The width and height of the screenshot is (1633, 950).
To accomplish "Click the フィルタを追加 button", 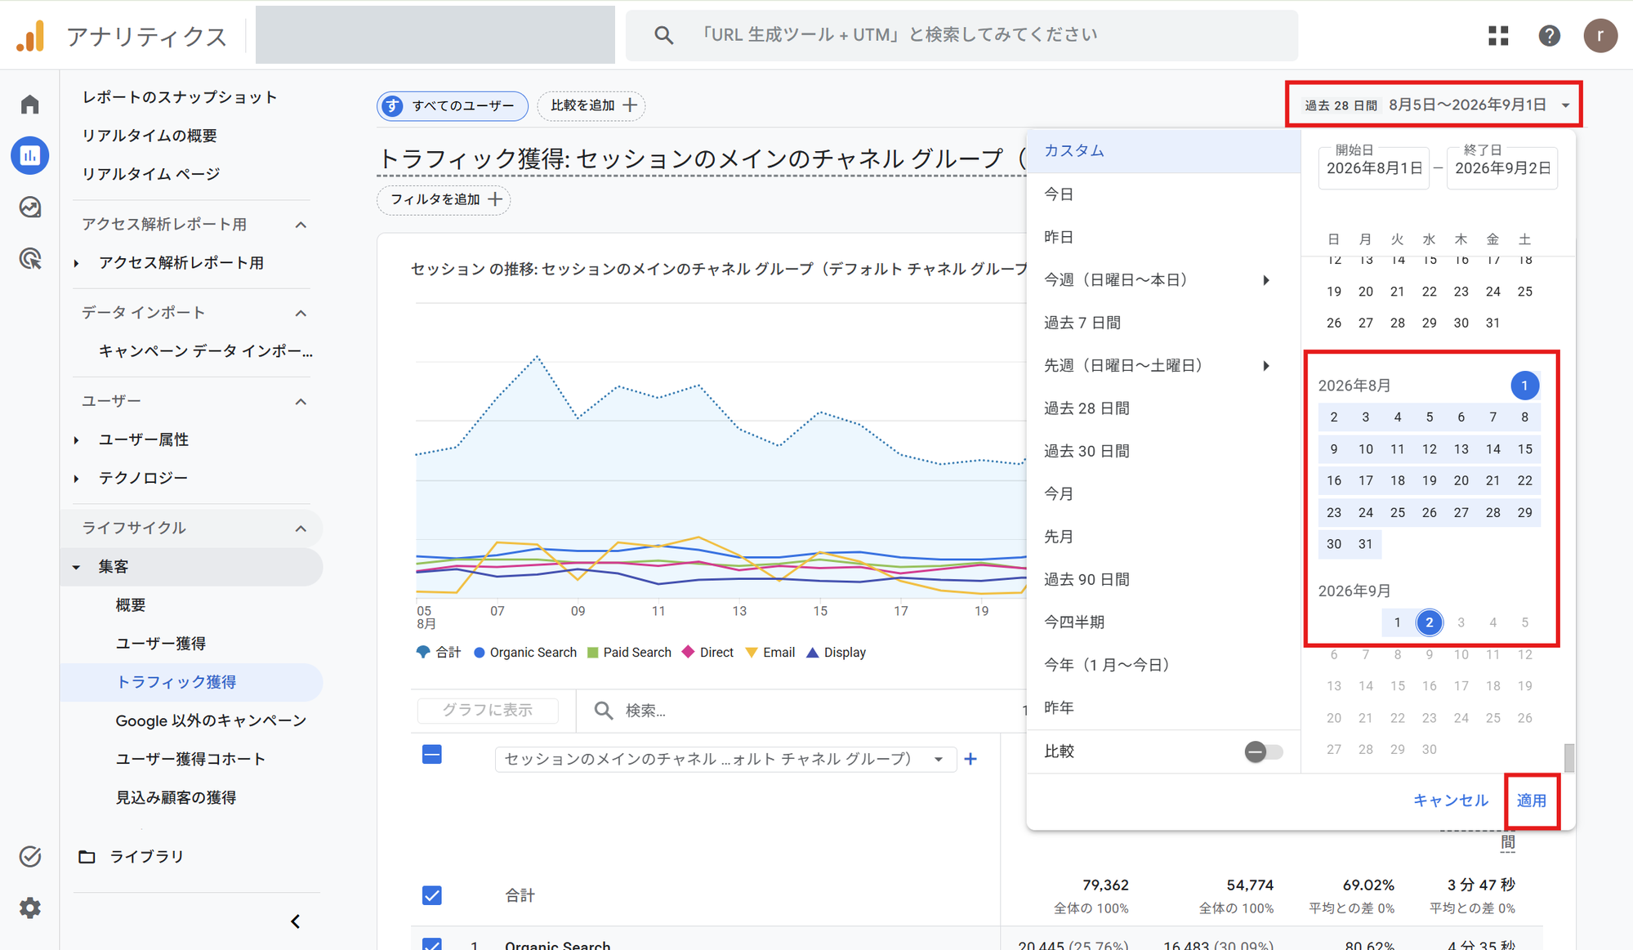I will (x=444, y=199).
